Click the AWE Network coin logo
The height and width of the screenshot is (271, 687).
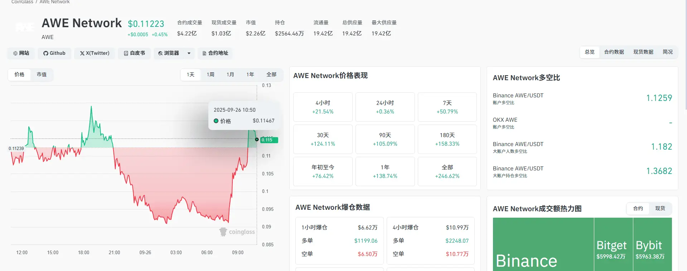(25, 27)
